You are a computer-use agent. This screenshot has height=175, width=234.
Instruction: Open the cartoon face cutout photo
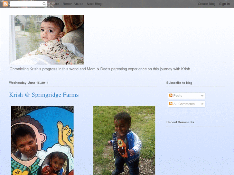(42, 140)
